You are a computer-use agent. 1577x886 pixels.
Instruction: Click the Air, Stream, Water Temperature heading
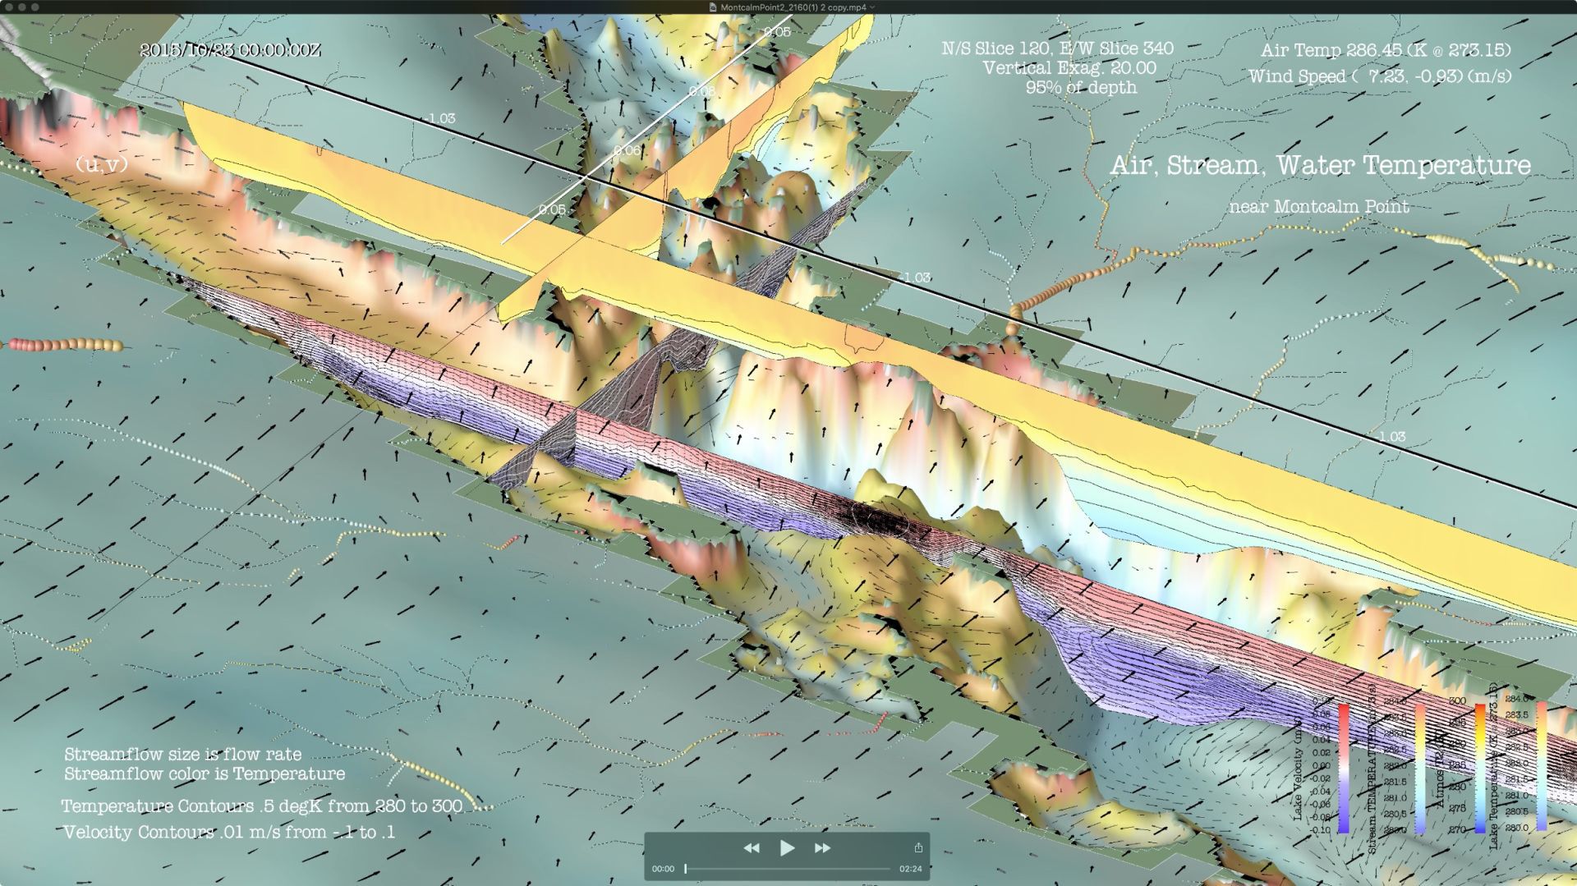pyautogui.click(x=1320, y=165)
